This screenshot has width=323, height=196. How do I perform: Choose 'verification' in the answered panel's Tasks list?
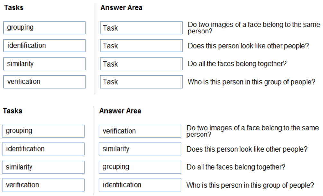43,185
